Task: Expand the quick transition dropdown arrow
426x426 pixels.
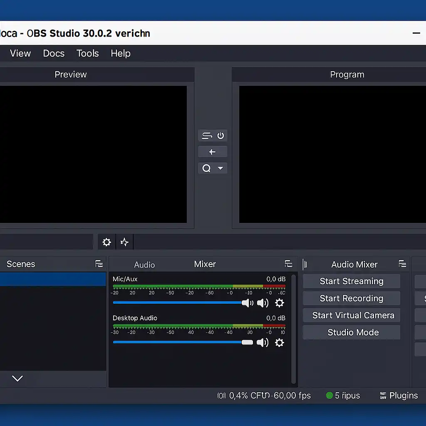Action: coord(220,168)
